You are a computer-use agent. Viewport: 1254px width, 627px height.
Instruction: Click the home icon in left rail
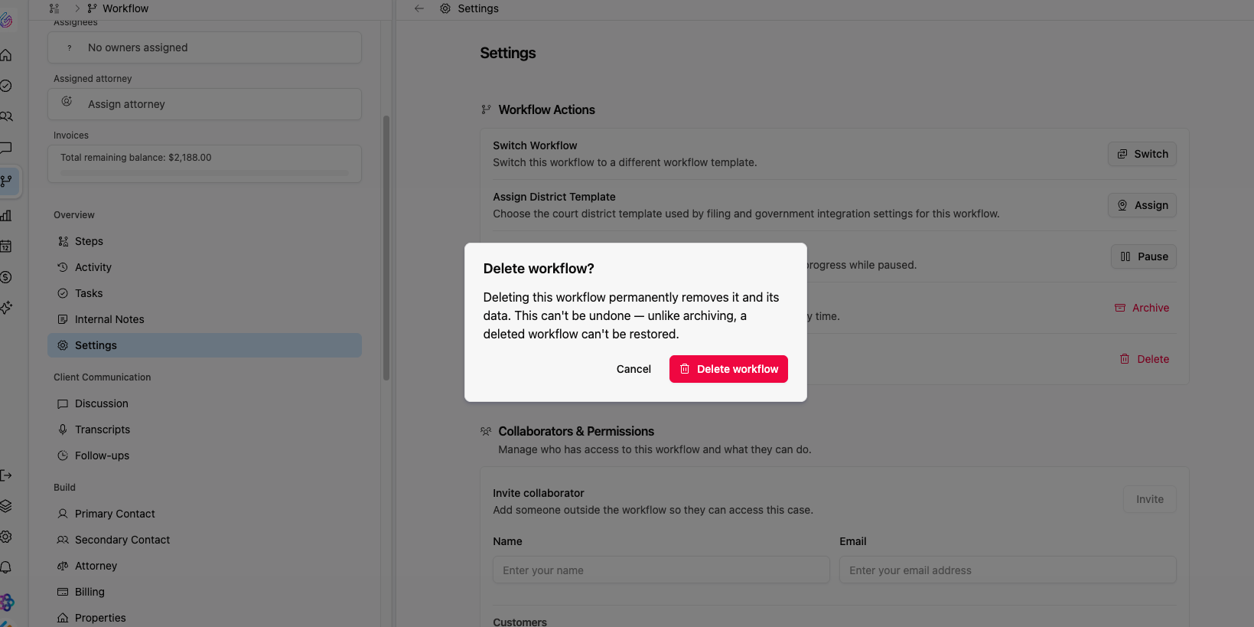coord(6,55)
